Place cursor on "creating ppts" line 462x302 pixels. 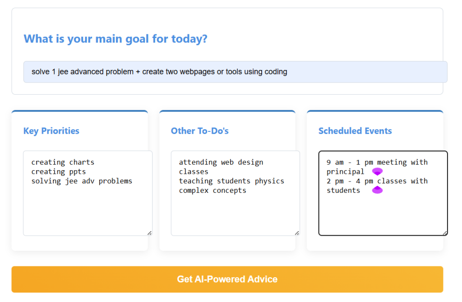coord(59,172)
